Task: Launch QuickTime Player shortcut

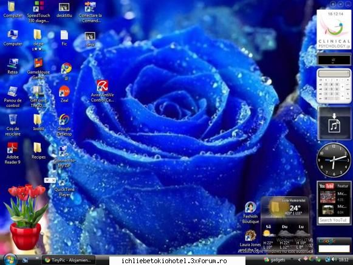Action: click(64, 188)
